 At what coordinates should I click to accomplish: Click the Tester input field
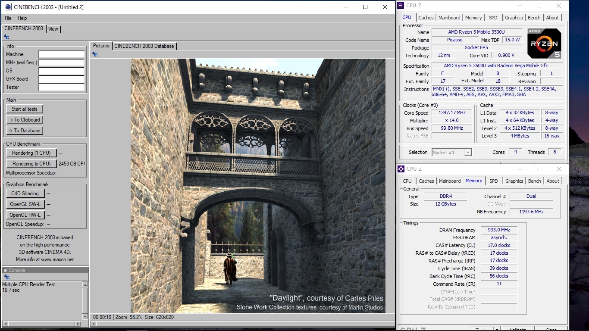click(62, 87)
